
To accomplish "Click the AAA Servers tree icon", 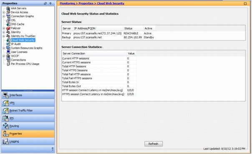I will [8, 8].
